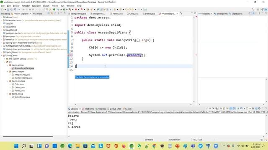Switch to the Debug Shell tab
This screenshot has width=268, height=150.
114,109
